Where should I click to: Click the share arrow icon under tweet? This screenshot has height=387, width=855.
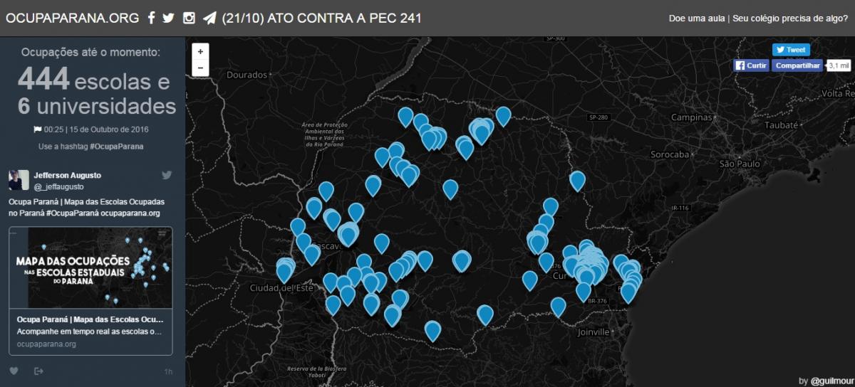pos(38,371)
